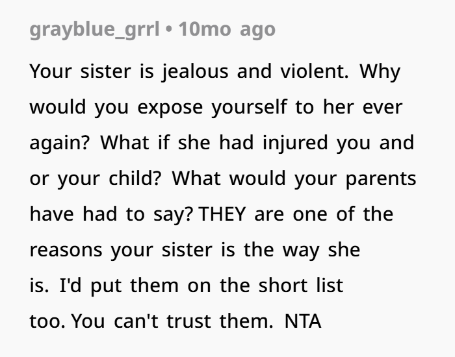Open the grayblue_grrl user profile
Image resolution: width=455 pixels, height=357 pixels.
click(95, 30)
